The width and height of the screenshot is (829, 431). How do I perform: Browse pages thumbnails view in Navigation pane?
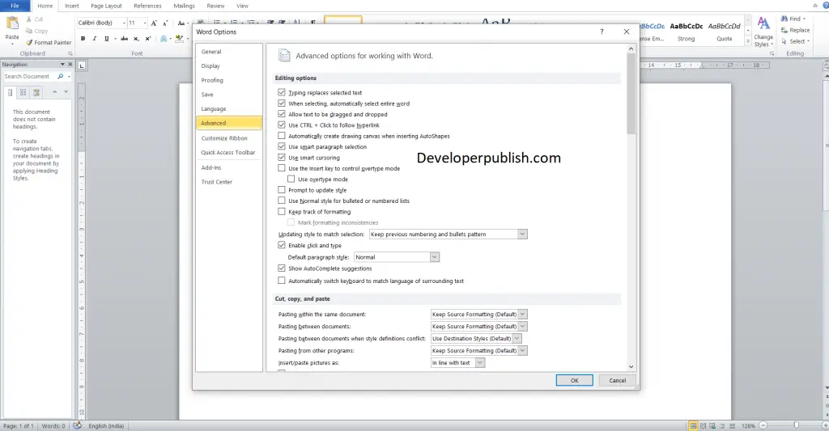pyautogui.click(x=23, y=92)
